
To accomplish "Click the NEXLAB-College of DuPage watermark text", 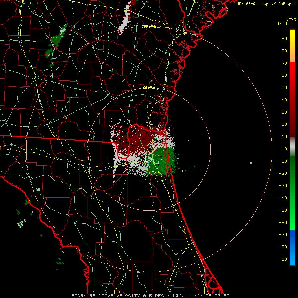I will (266, 4).
